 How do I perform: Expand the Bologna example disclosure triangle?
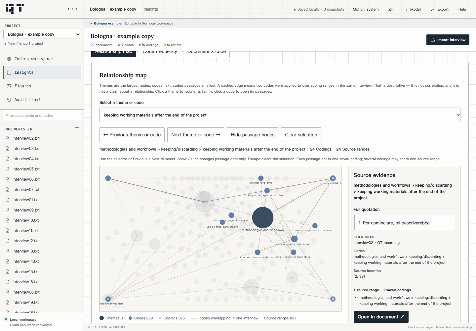[x=92, y=24]
